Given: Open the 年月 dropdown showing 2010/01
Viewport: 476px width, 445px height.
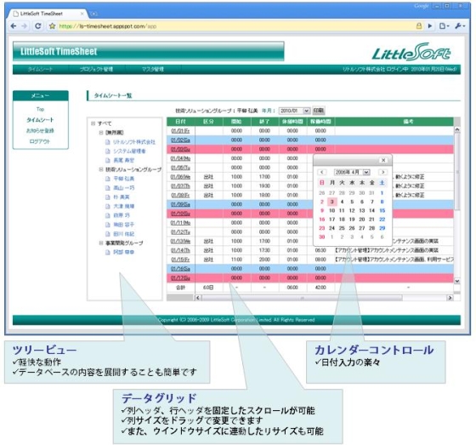Looking at the screenshot, I should (x=294, y=111).
